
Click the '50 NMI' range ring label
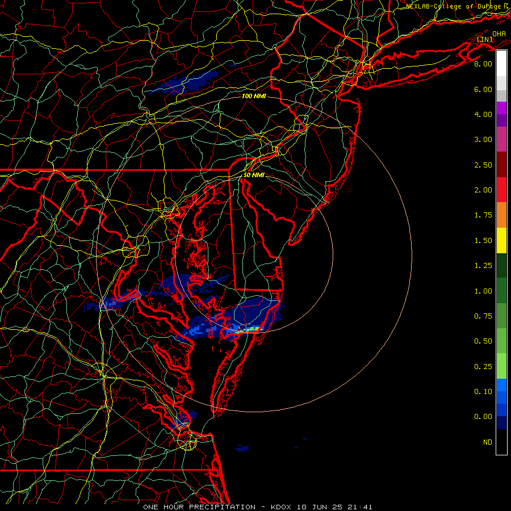(254, 175)
